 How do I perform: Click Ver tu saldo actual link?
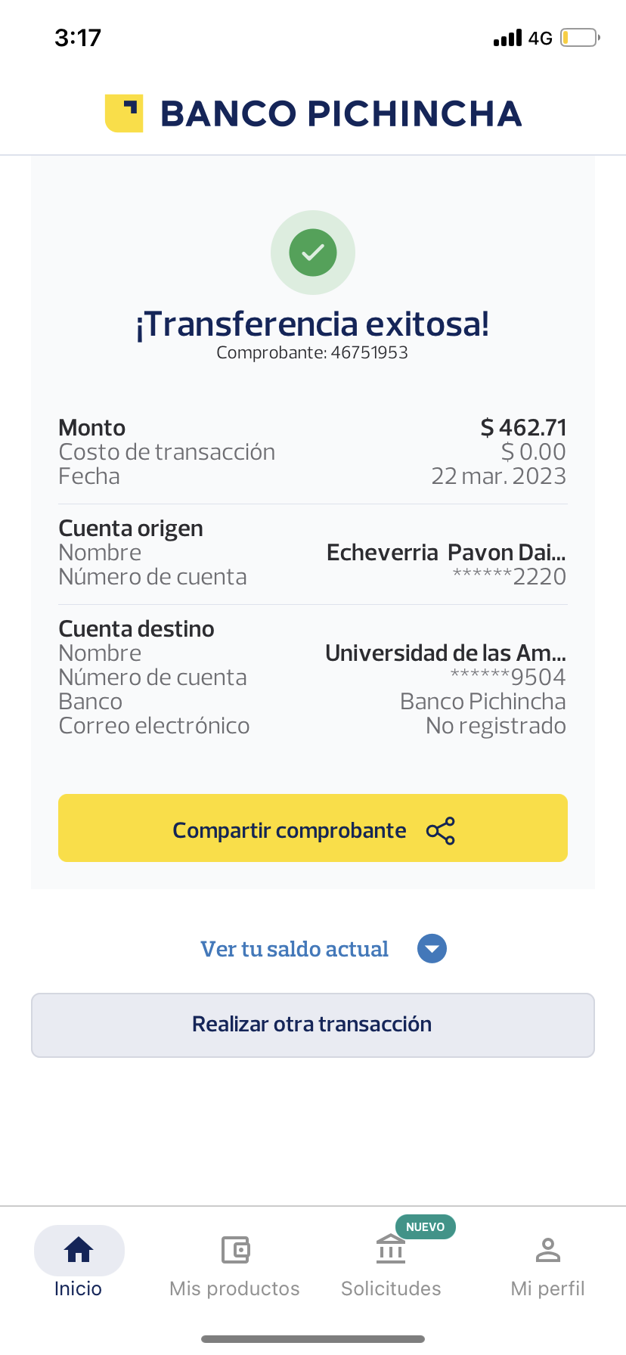click(x=294, y=949)
